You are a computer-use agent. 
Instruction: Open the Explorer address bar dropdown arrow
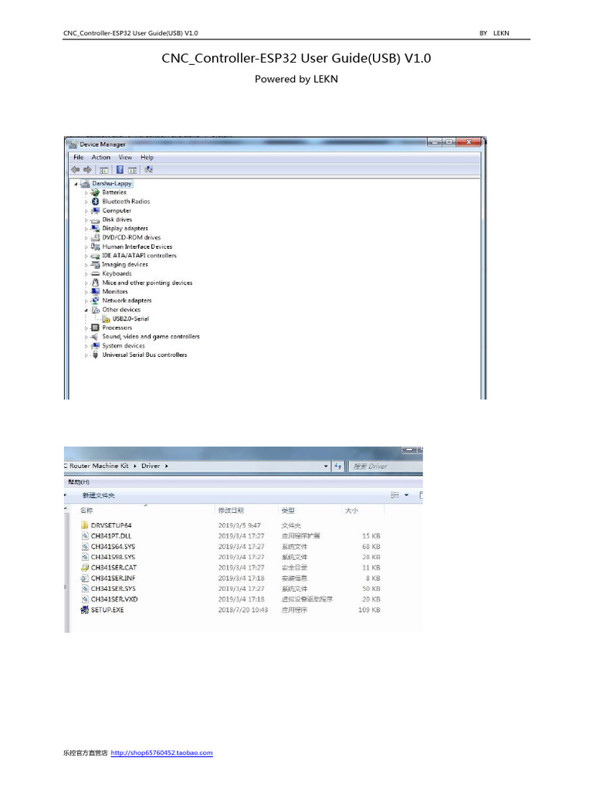pos(326,466)
